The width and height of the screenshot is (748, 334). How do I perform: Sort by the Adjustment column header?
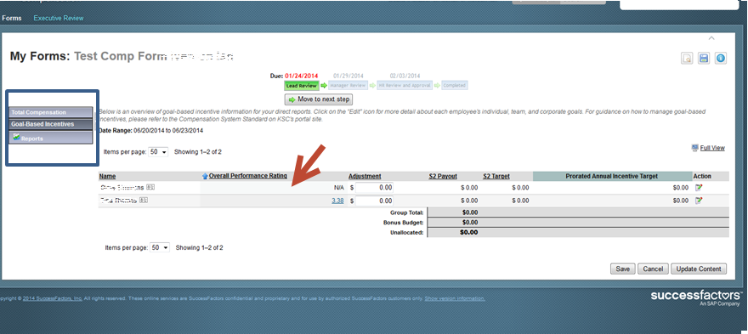[365, 176]
